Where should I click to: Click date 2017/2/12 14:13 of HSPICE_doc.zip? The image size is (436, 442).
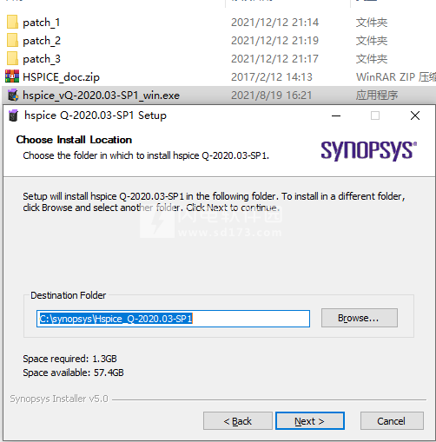272,77
